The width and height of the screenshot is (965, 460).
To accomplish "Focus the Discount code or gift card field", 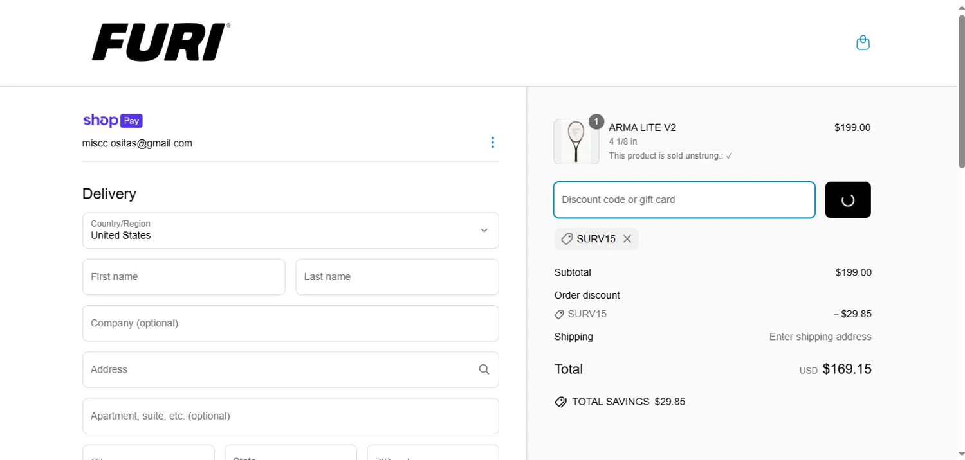I will point(685,200).
